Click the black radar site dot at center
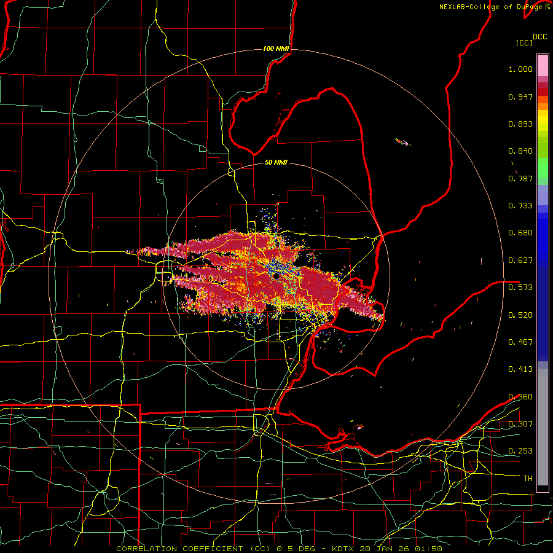The image size is (553, 553). (x=276, y=276)
